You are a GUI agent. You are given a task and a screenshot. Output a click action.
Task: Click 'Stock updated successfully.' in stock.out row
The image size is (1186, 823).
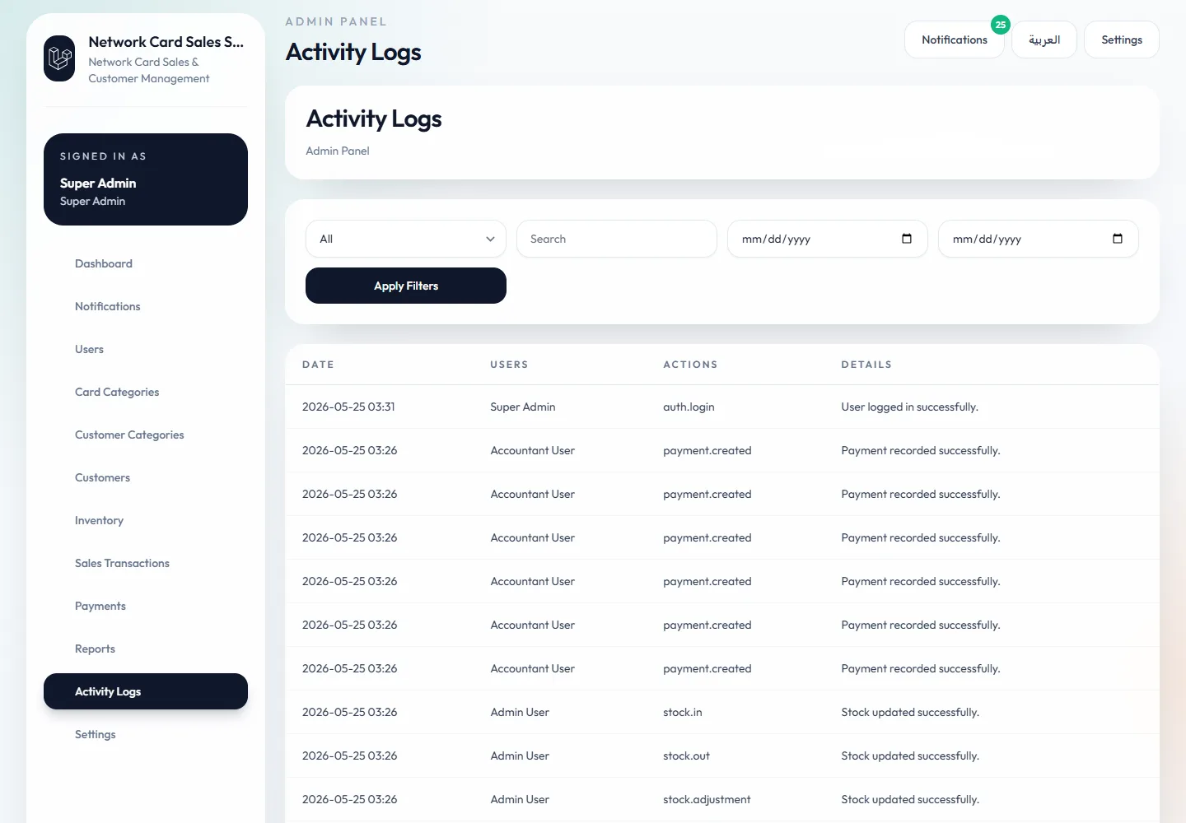[910, 756]
